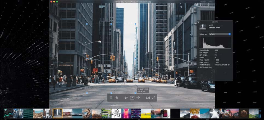Click the JPEG preview thumbnail in Get Info

click(202, 27)
